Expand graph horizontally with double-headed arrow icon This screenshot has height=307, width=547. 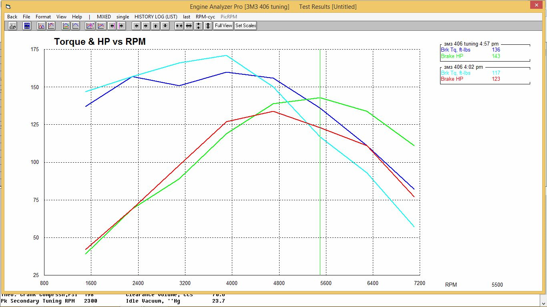click(189, 26)
